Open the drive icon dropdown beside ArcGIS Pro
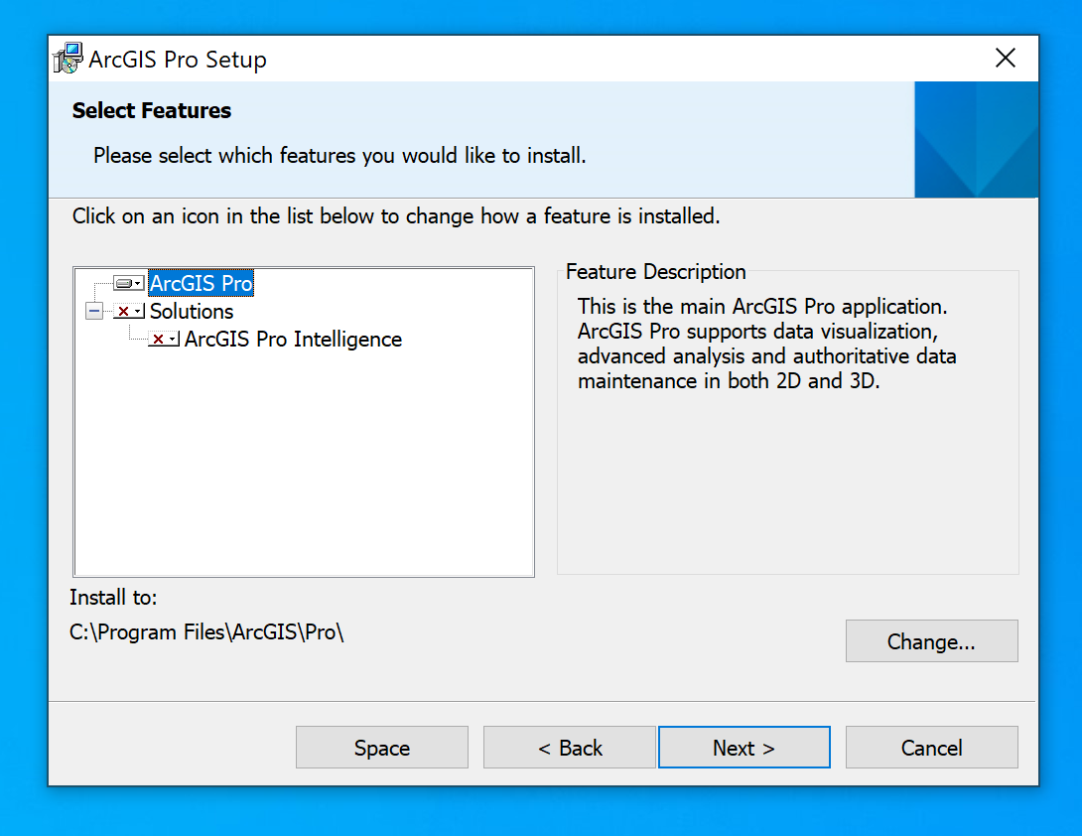This screenshot has height=836, width=1082. pyautogui.click(x=128, y=284)
